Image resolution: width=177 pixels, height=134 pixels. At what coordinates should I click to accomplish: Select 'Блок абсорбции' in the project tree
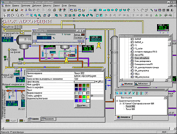click(x=142, y=58)
